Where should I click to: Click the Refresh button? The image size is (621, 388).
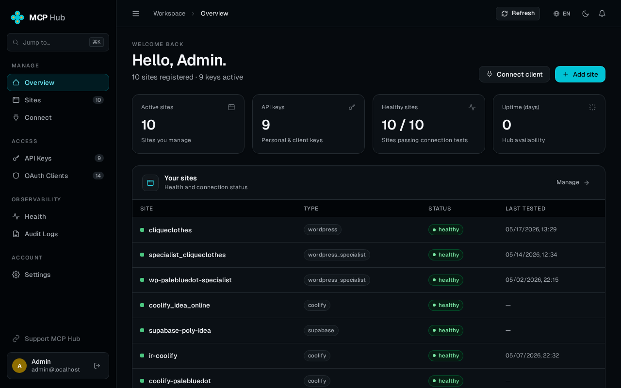[518, 14]
